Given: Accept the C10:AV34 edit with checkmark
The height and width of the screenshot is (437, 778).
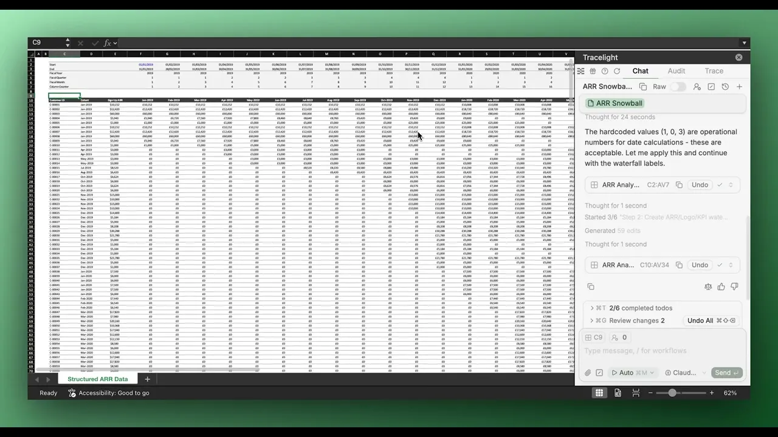Looking at the screenshot, I should click(720, 265).
